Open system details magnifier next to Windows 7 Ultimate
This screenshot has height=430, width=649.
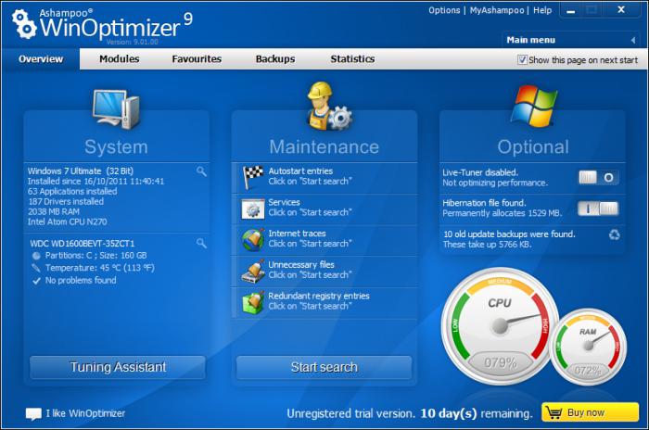click(201, 171)
